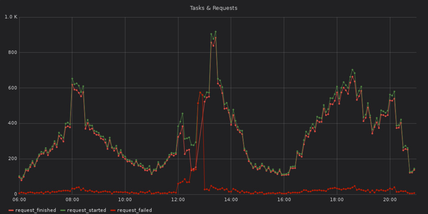Click the 20:00 x-axis time label
The width and height of the screenshot is (428, 214).
(x=389, y=200)
